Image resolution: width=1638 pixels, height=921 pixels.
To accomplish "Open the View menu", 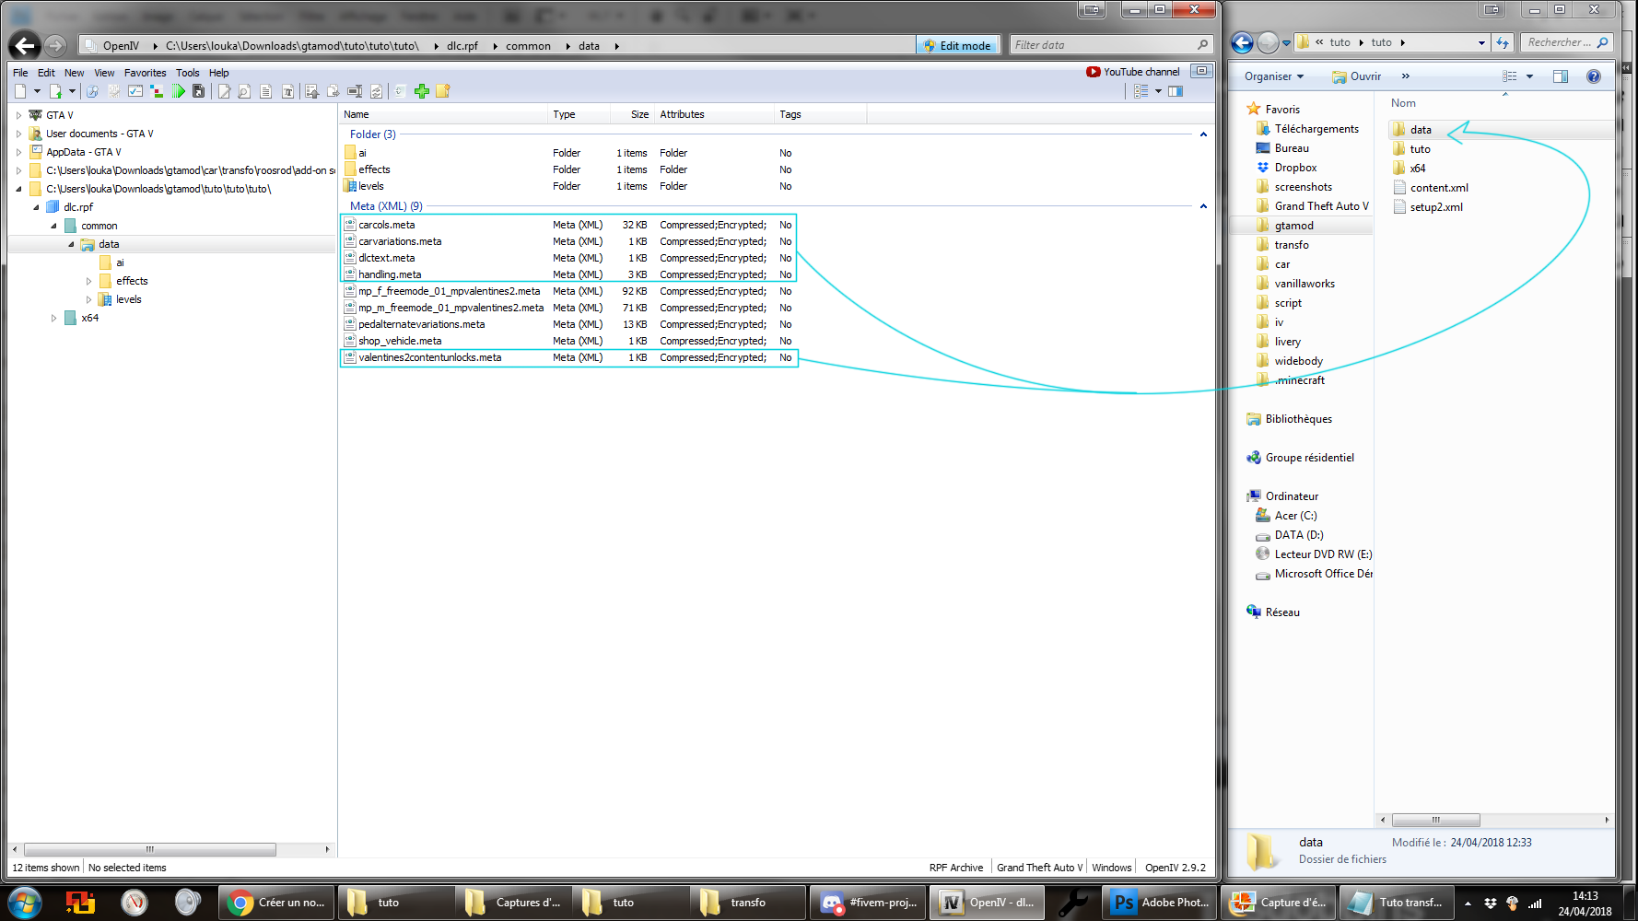I will click(x=105, y=73).
